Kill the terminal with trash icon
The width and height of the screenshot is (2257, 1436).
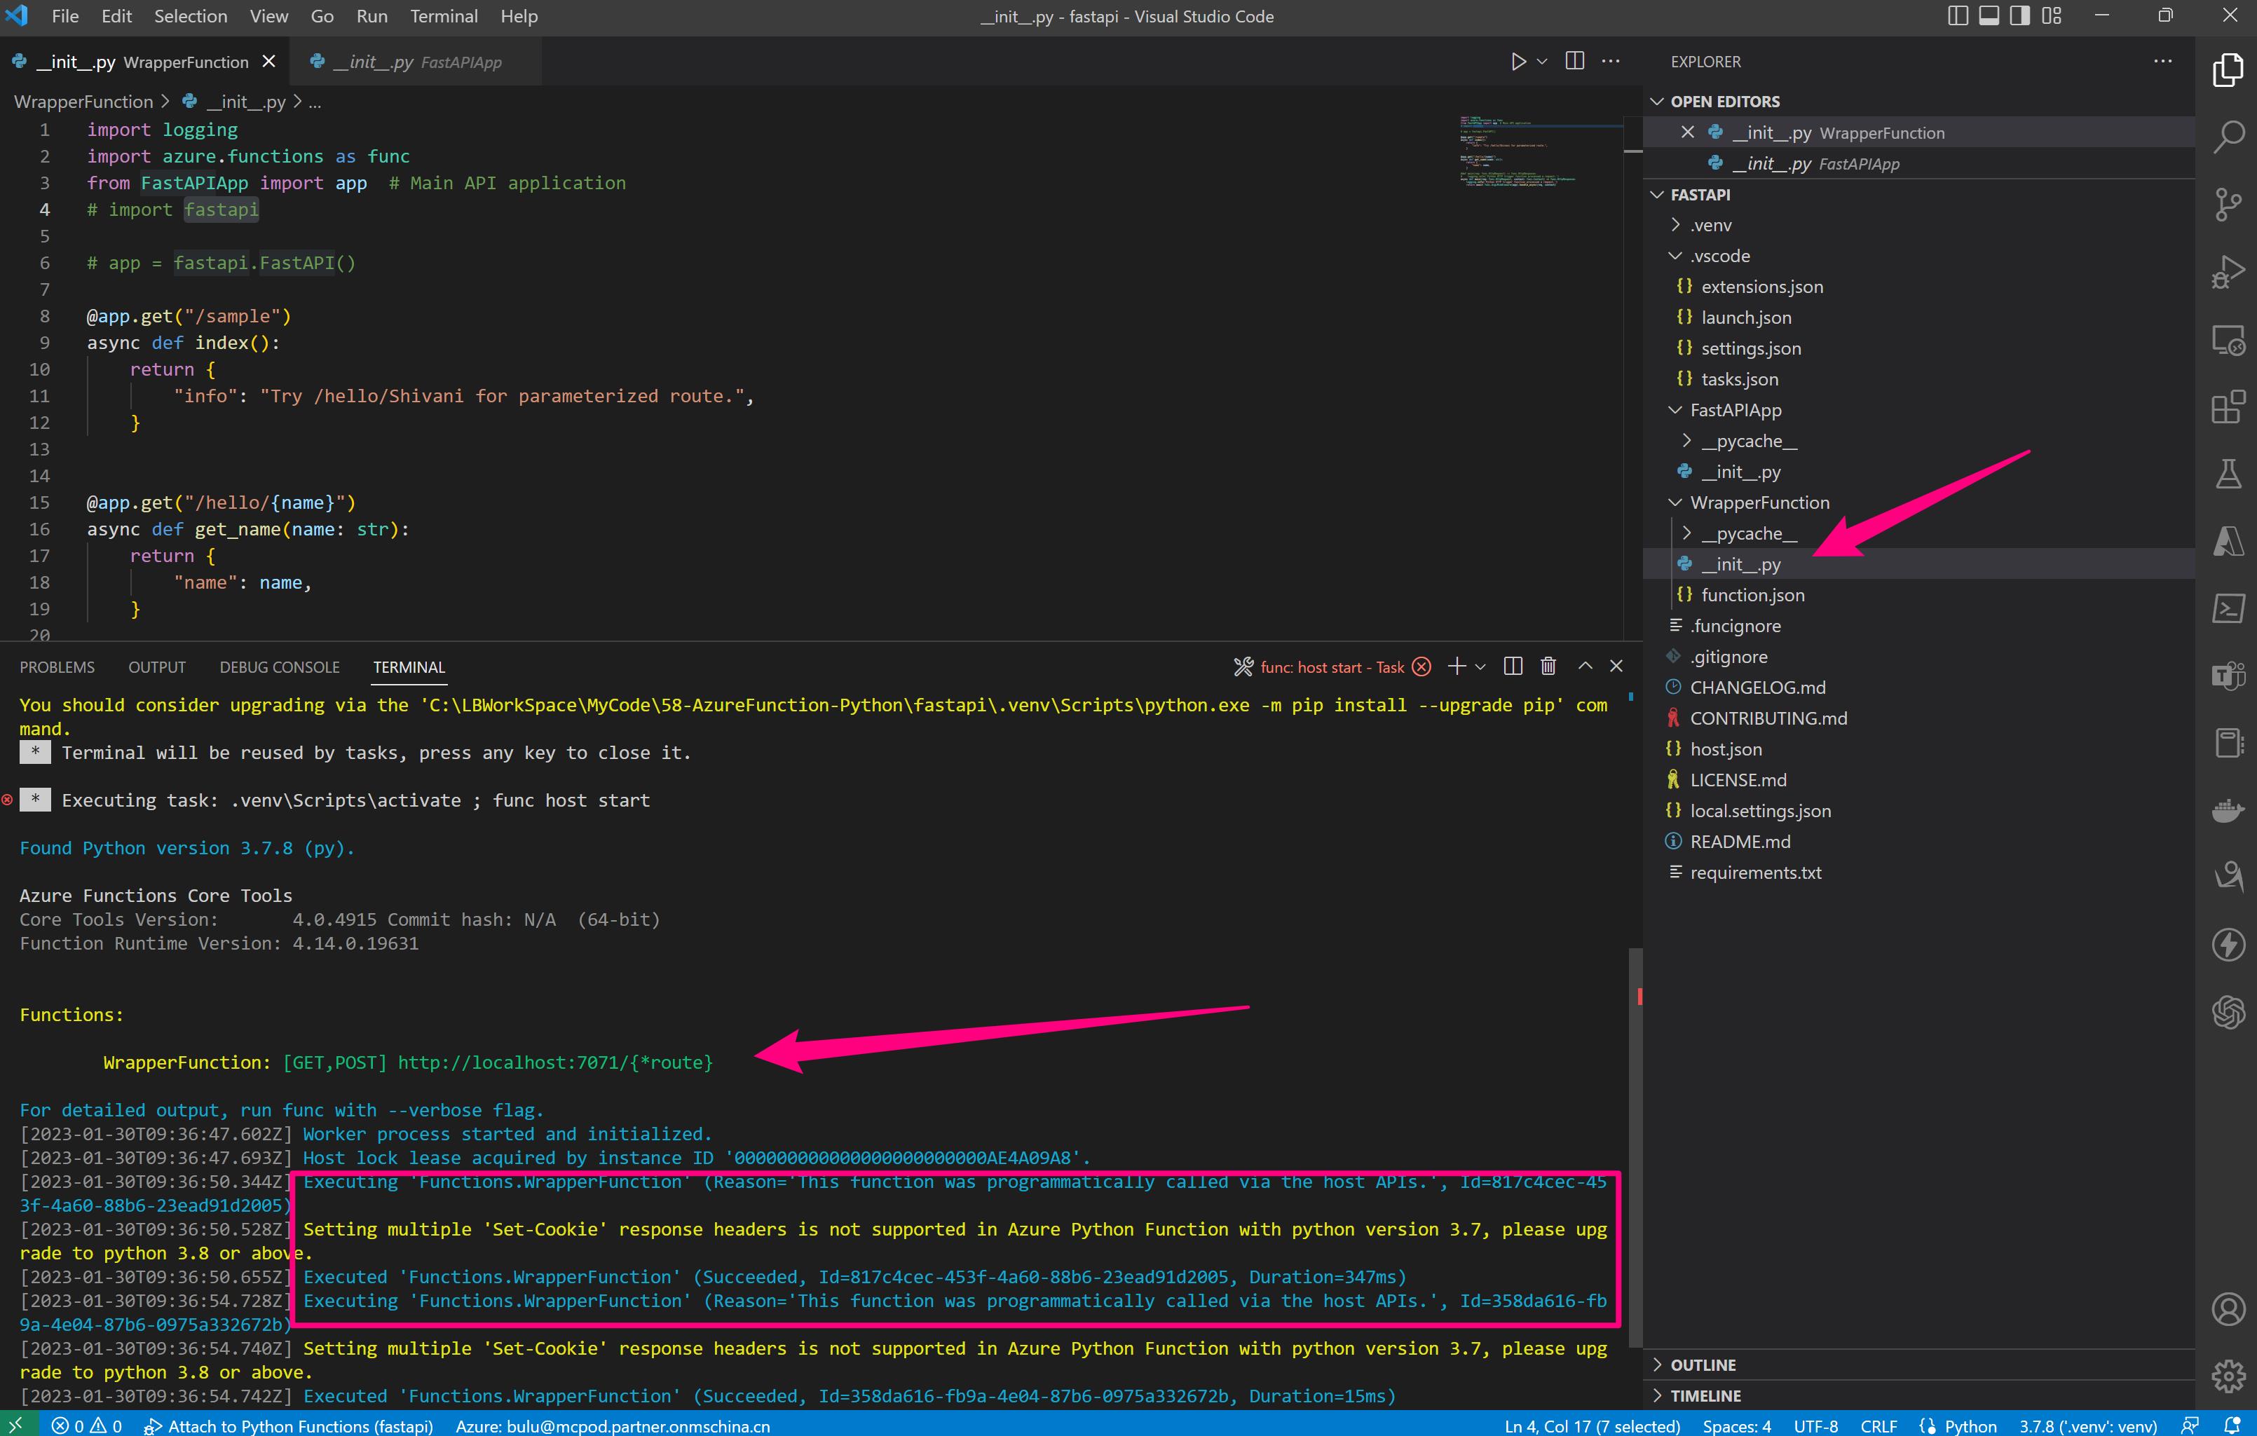point(1548,666)
